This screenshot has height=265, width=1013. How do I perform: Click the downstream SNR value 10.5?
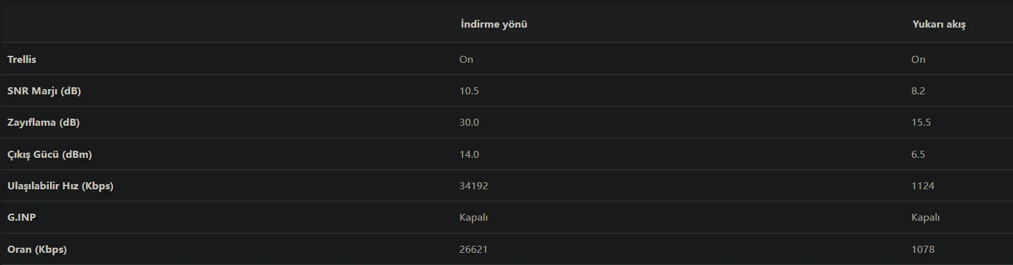(469, 91)
